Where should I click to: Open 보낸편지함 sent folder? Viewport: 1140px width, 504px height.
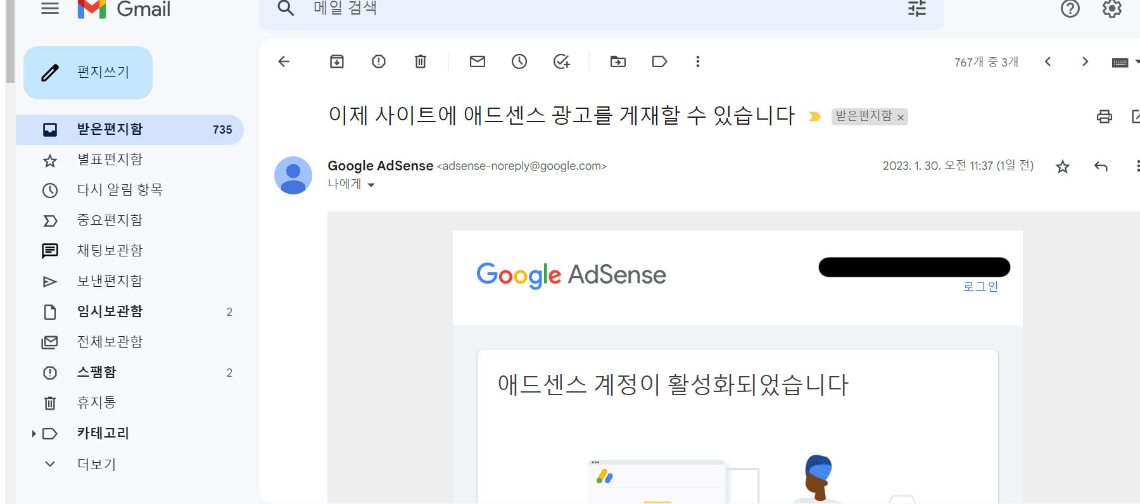[x=130, y=282]
